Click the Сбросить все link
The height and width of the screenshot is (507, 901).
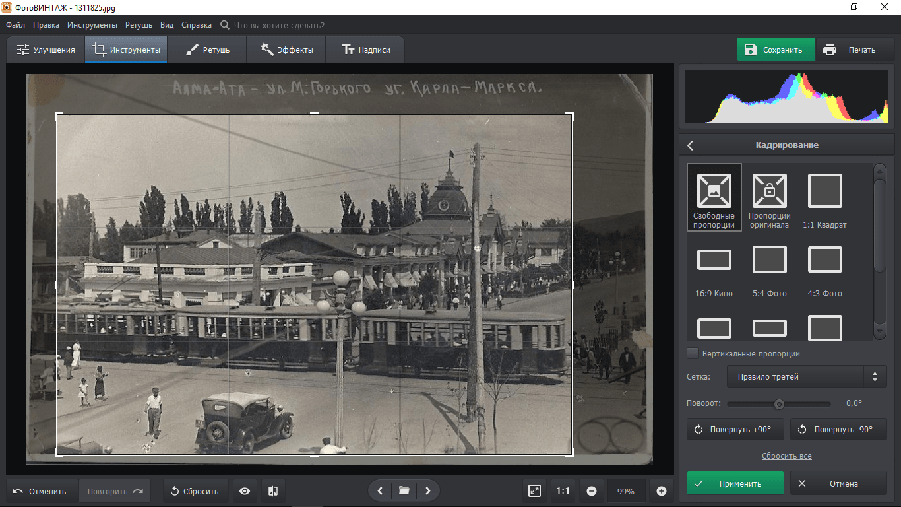click(786, 456)
